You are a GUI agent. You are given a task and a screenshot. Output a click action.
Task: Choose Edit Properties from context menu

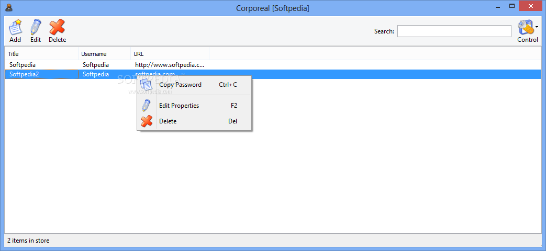[x=194, y=105]
